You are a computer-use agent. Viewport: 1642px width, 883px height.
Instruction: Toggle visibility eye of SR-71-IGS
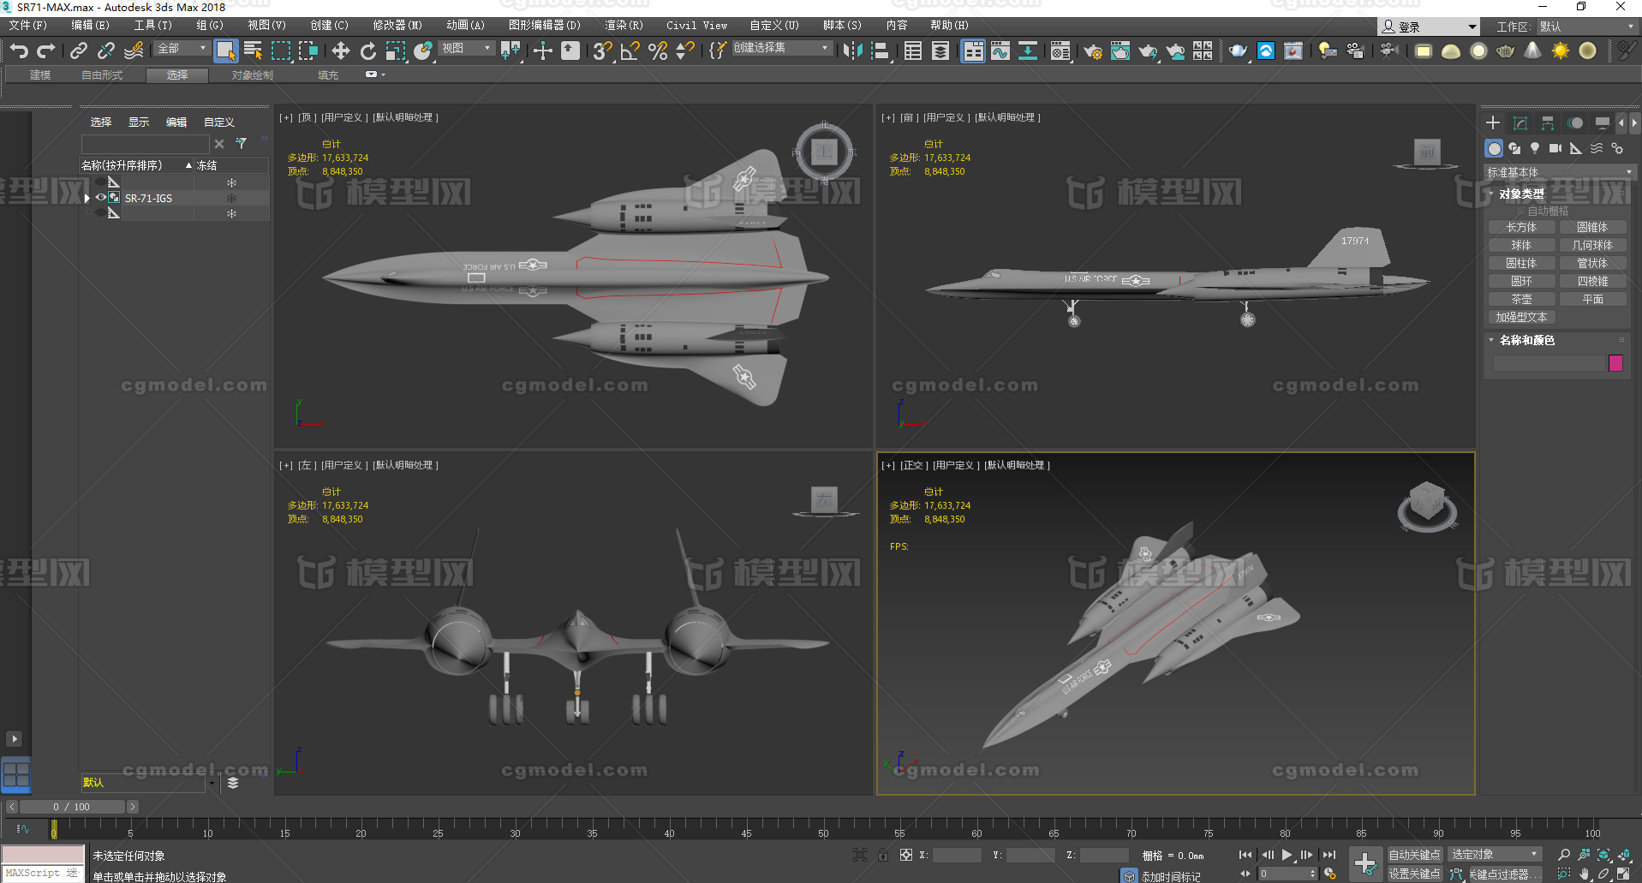pos(100,198)
